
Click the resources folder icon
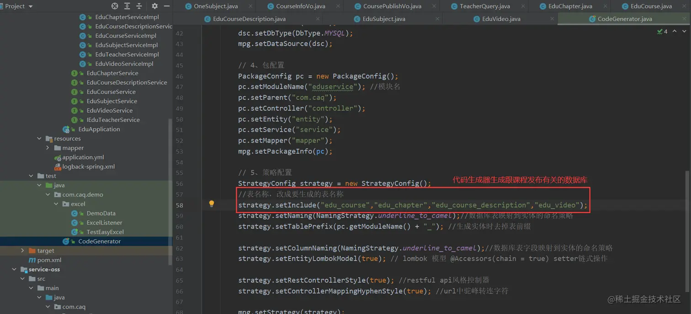[49, 138]
